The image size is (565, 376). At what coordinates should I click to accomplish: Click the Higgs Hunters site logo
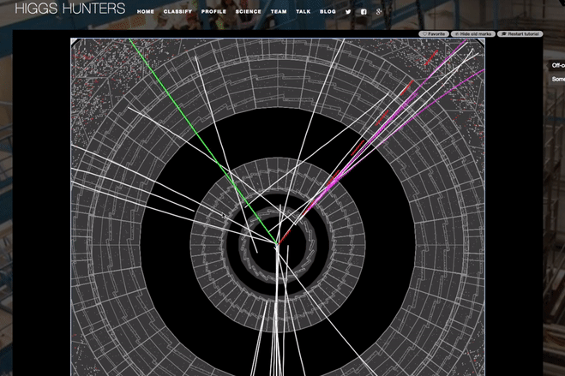(70, 8)
